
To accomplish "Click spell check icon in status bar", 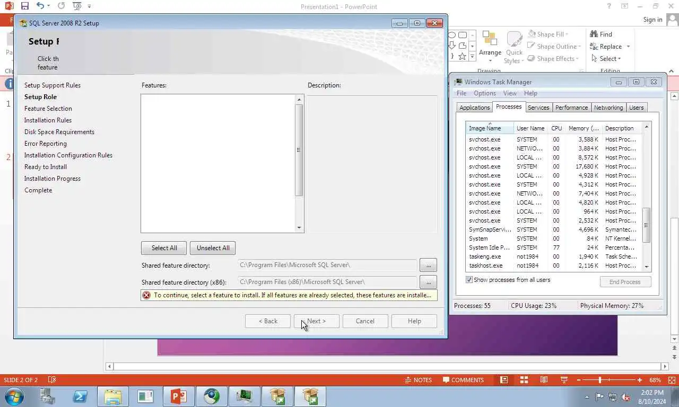I will tap(52, 380).
